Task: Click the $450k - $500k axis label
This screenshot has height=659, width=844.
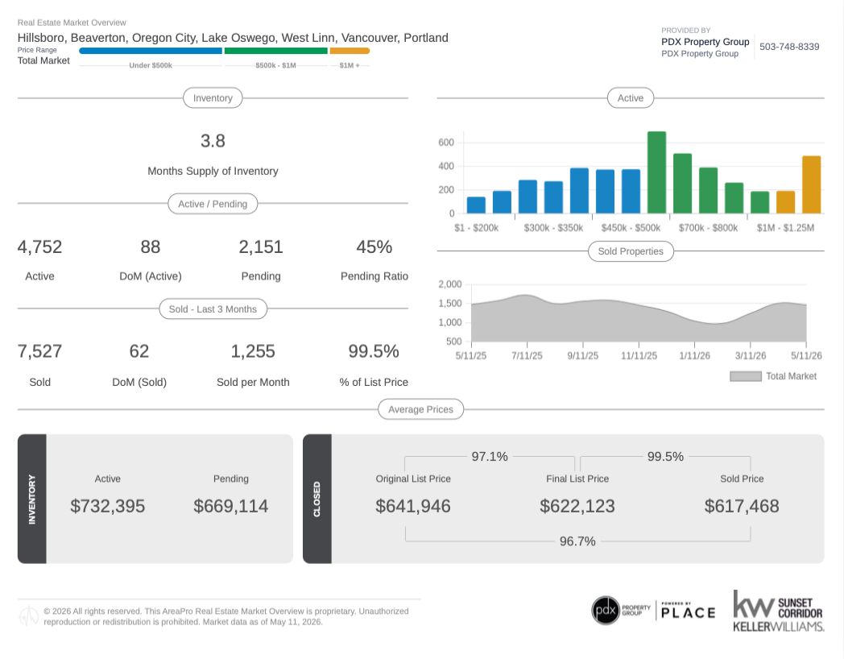Action: pyautogui.click(x=631, y=228)
